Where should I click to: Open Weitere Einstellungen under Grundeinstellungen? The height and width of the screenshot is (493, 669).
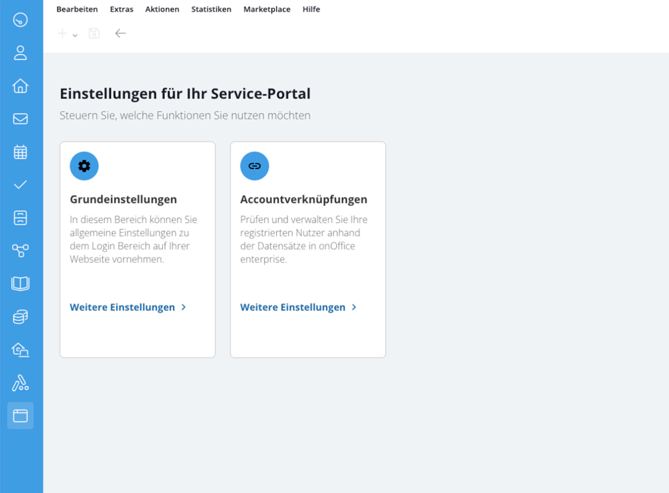pyautogui.click(x=128, y=307)
